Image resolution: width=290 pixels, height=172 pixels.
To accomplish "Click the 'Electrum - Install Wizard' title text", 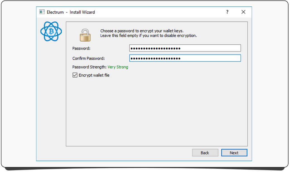I will pyautogui.click(x=71, y=12).
